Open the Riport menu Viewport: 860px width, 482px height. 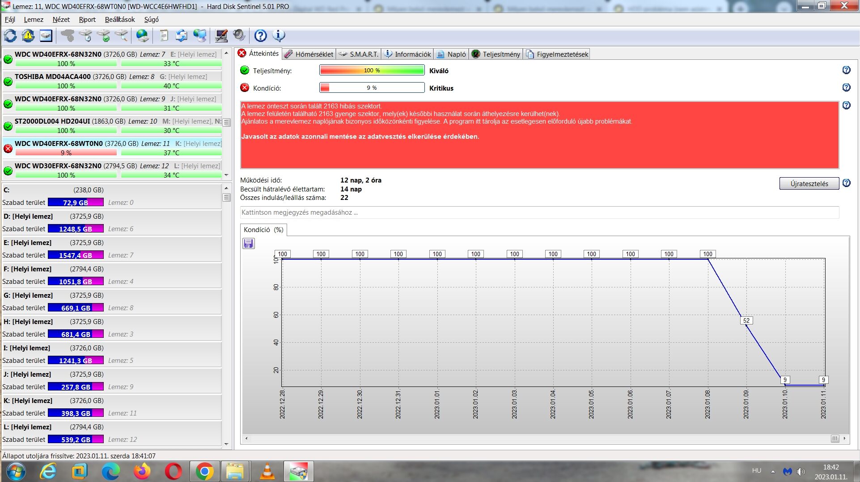point(87,20)
